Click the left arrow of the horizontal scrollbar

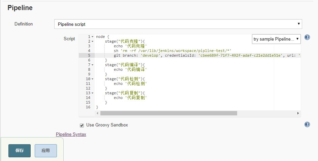[98, 113]
